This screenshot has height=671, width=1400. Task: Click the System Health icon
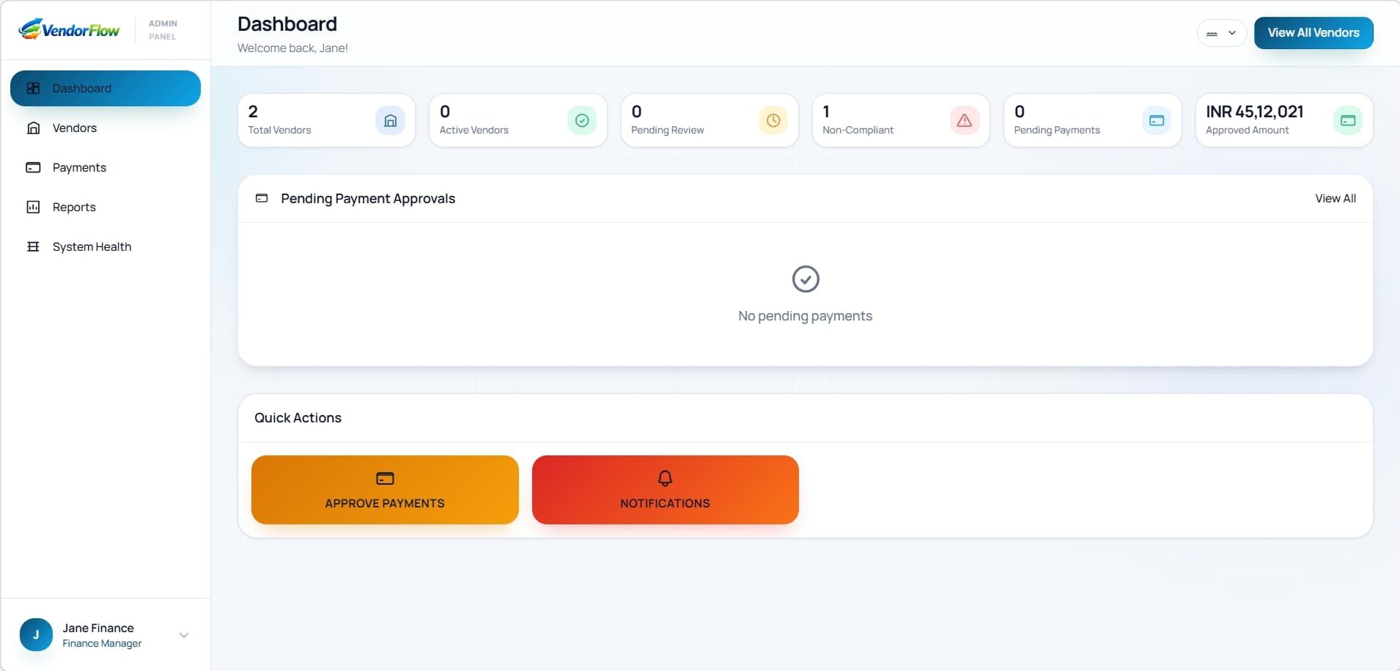[x=34, y=246]
